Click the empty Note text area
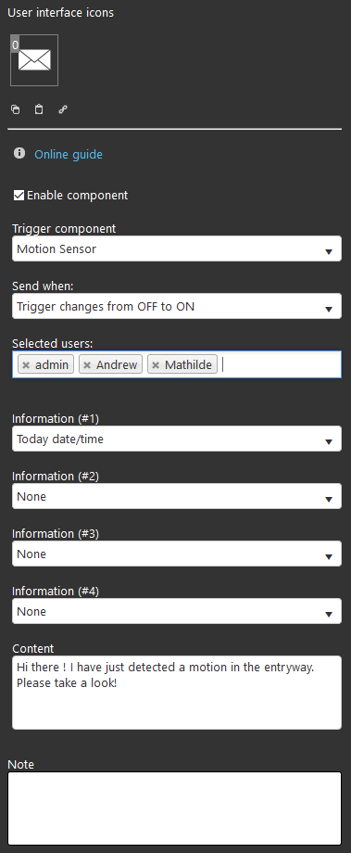Viewport: 351px width, 853px height. pos(174,808)
